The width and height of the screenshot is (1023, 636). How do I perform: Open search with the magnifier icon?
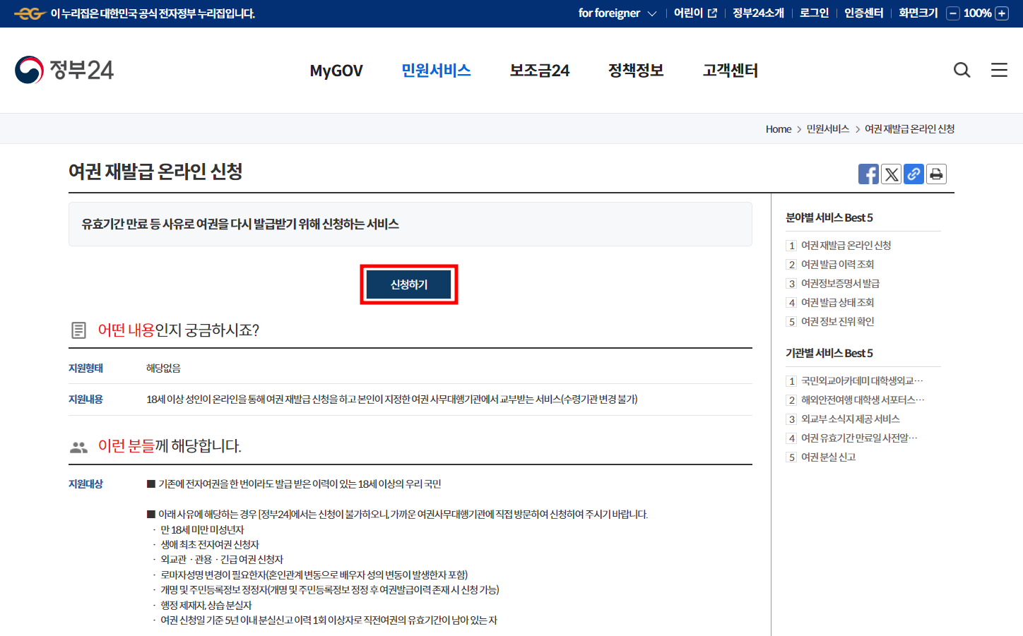coord(962,70)
